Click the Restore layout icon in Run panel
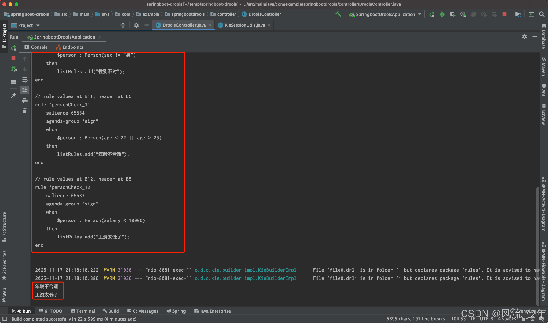The image size is (548, 323). pyautogui.click(x=13, y=82)
